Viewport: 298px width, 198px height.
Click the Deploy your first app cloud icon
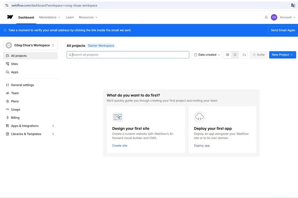coord(199,117)
